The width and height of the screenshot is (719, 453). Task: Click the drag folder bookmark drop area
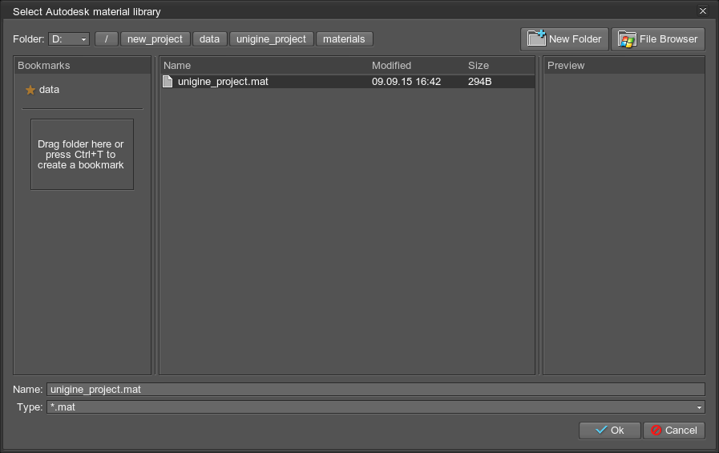coord(82,154)
